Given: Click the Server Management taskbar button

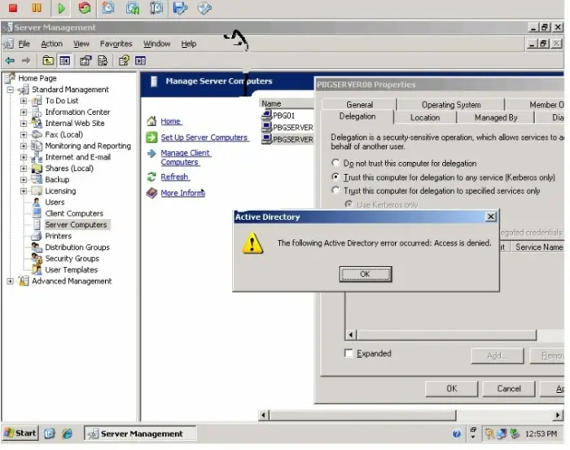Looking at the screenshot, I should (x=140, y=433).
